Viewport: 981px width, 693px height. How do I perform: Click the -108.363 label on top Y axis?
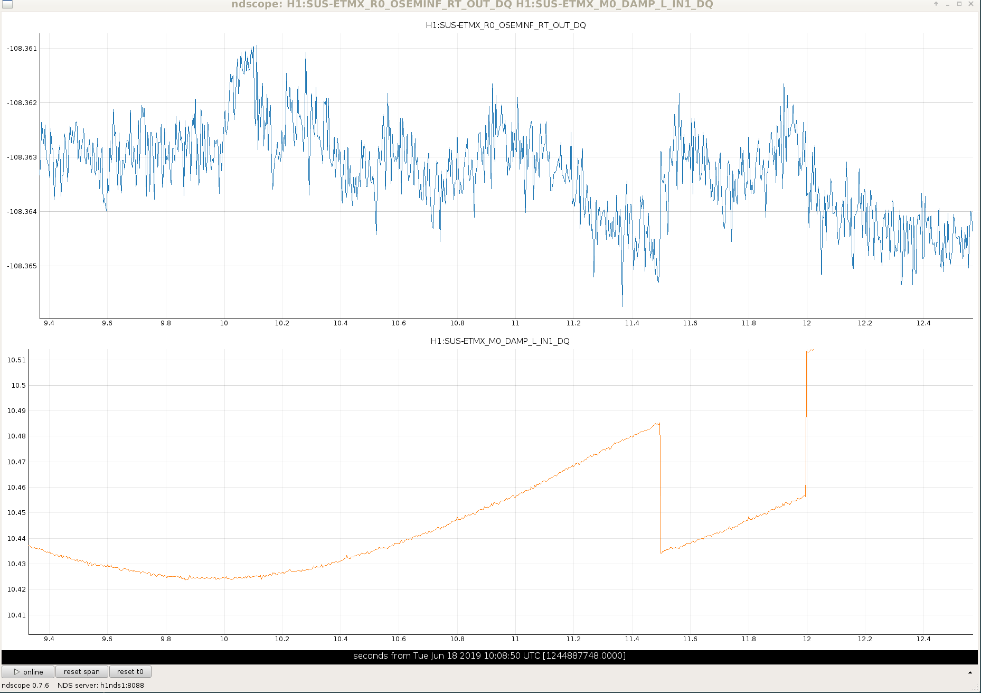[x=22, y=157]
